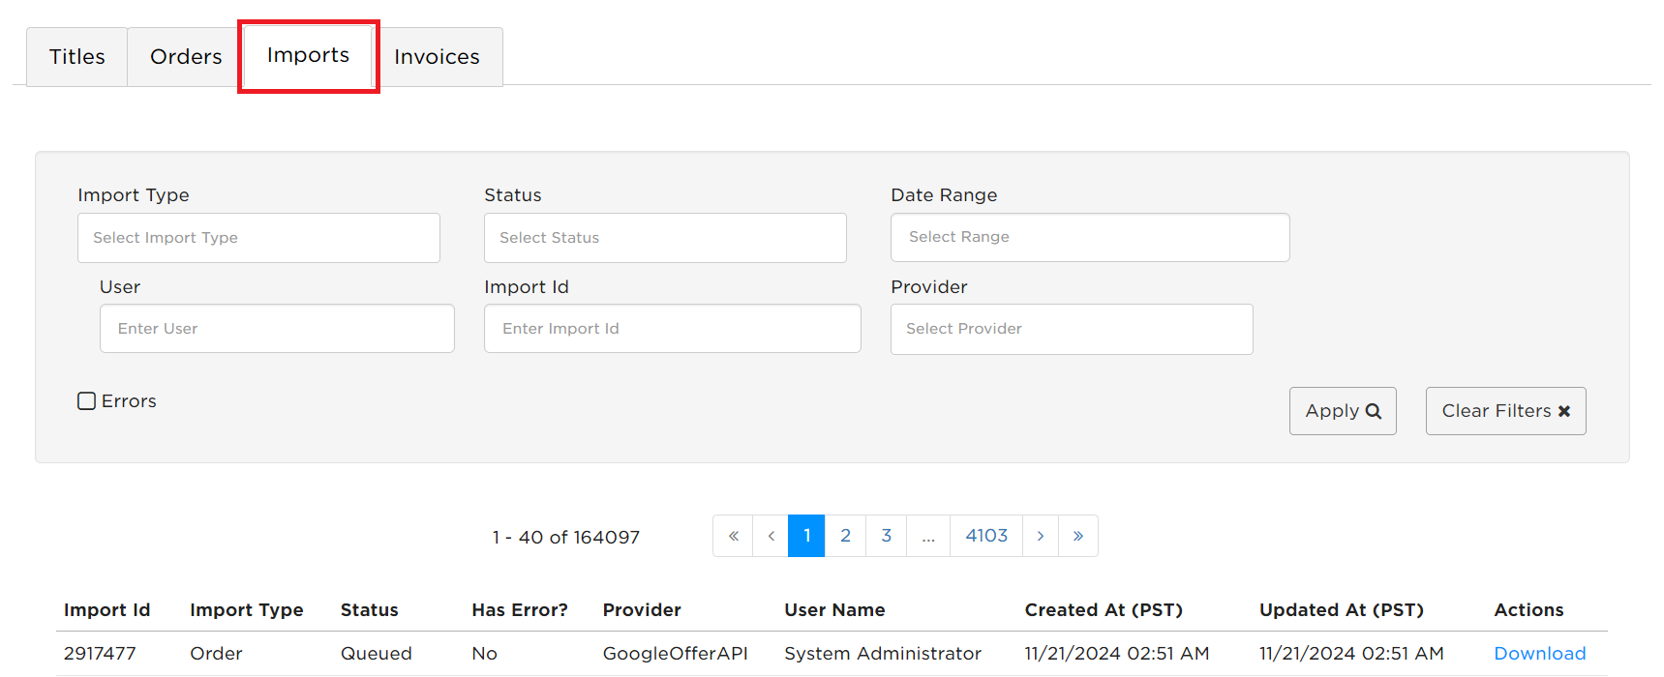Click the pagination ellipsis item
The width and height of the screenshot is (1664, 677).
click(928, 536)
